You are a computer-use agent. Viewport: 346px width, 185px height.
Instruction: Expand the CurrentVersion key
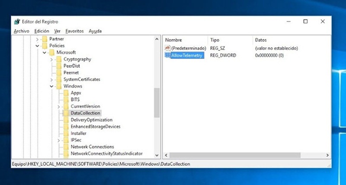tap(58, 106)
